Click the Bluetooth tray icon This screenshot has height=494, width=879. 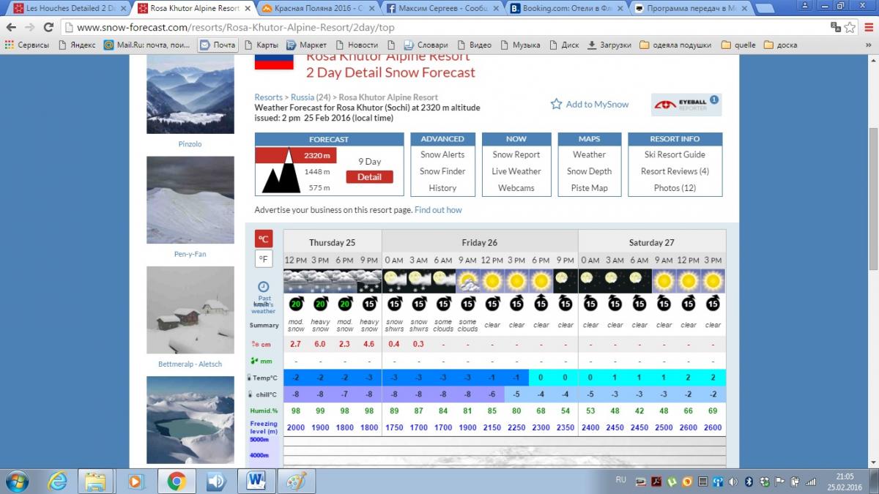coord(749,481)
